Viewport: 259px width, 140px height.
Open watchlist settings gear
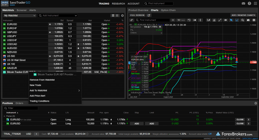tap(122, 15)
